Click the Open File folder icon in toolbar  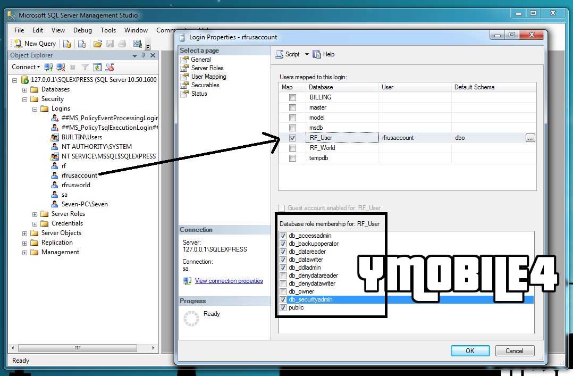point(98,44)
